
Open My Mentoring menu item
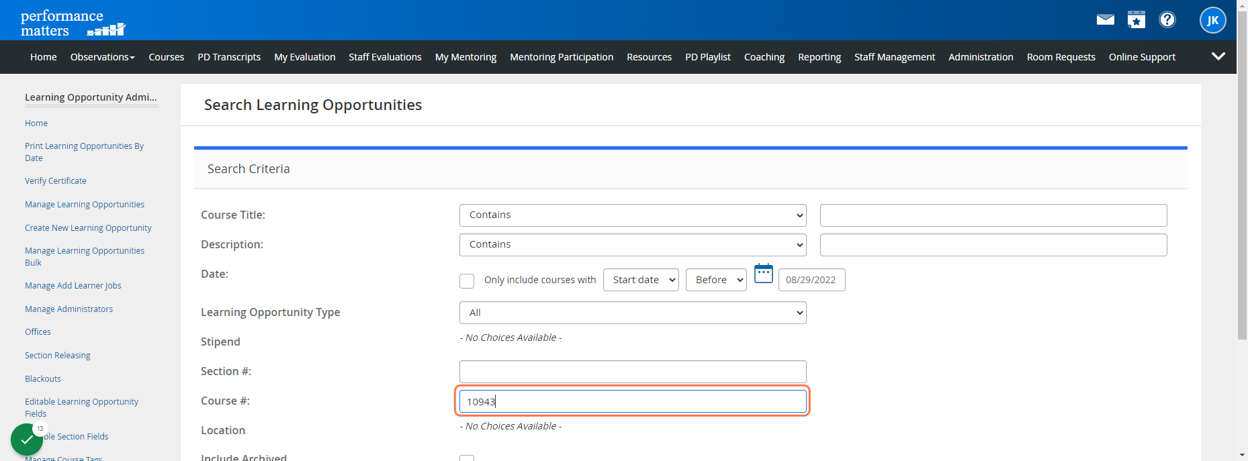point(465,57)
